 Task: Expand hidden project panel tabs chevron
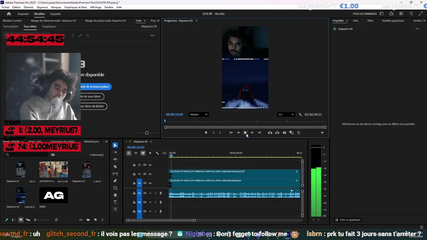point(106,142)
